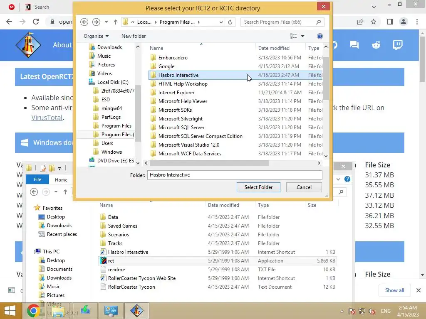The height and width of the screenshot is (319, 426).
Task: Bookmark this page with star icon
Action: (374, 22)
